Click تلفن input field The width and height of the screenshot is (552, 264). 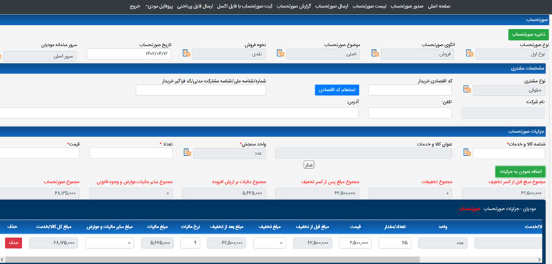[410, 113]
